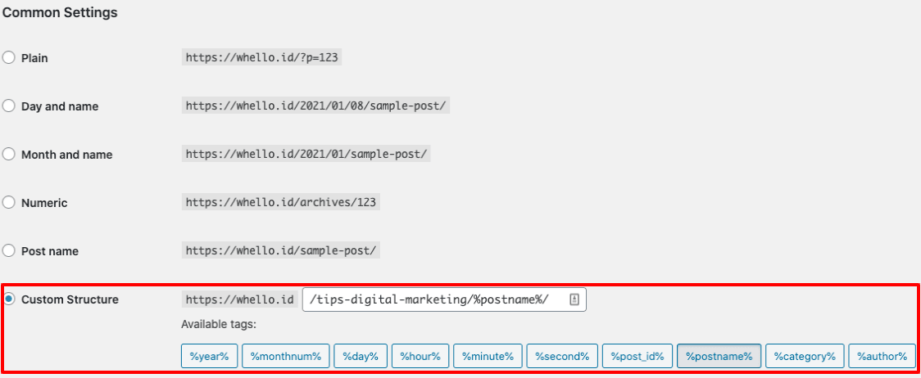Select the Plain permalink radio button

[9, 58]
